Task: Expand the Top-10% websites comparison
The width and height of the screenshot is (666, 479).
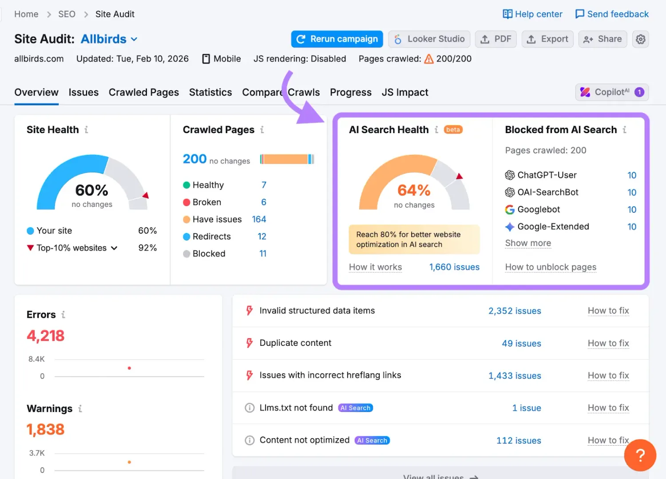Action: tap(115, 248)
